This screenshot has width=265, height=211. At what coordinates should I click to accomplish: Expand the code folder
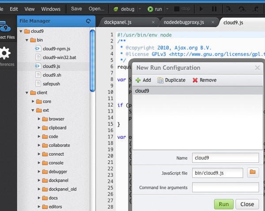pyautogui.click(x=39, y=136)
